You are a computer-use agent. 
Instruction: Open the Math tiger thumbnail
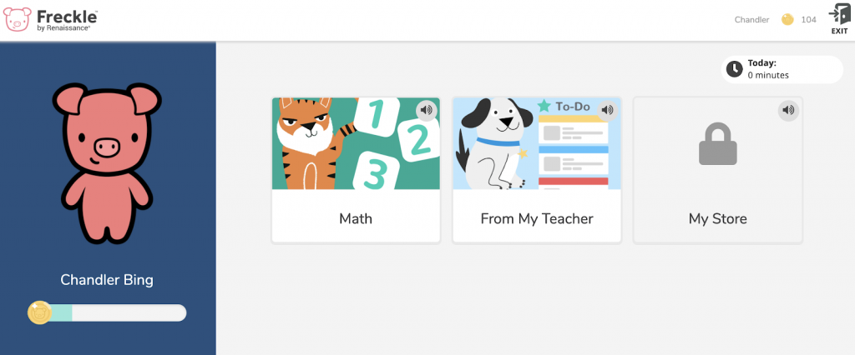point(356,143)
